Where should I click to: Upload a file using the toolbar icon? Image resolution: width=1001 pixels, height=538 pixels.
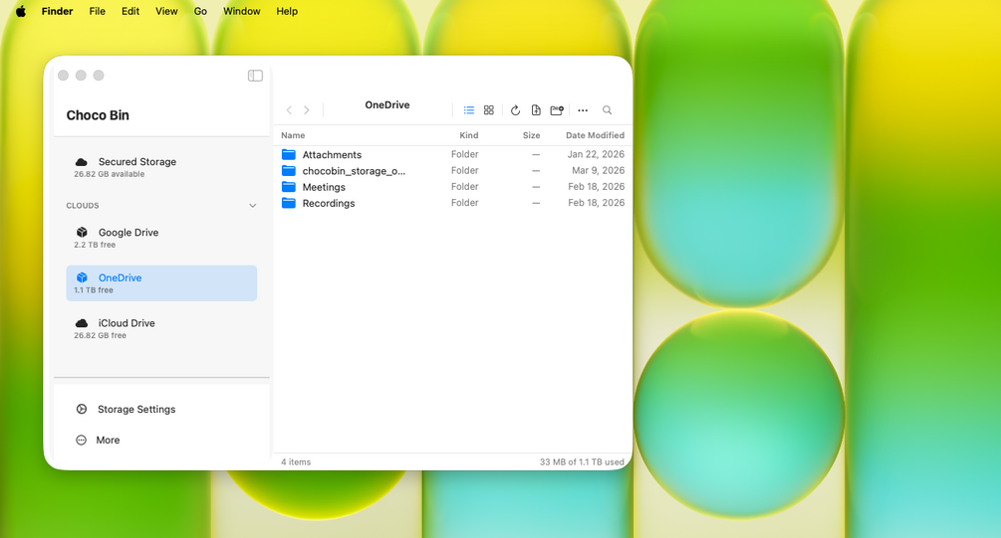536,110
